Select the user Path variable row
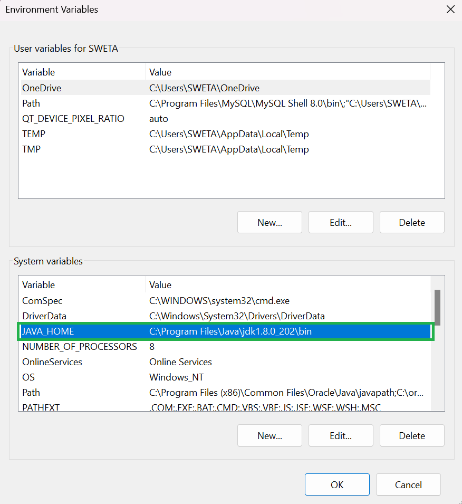 pyautogui.click(x=31, y=103)
